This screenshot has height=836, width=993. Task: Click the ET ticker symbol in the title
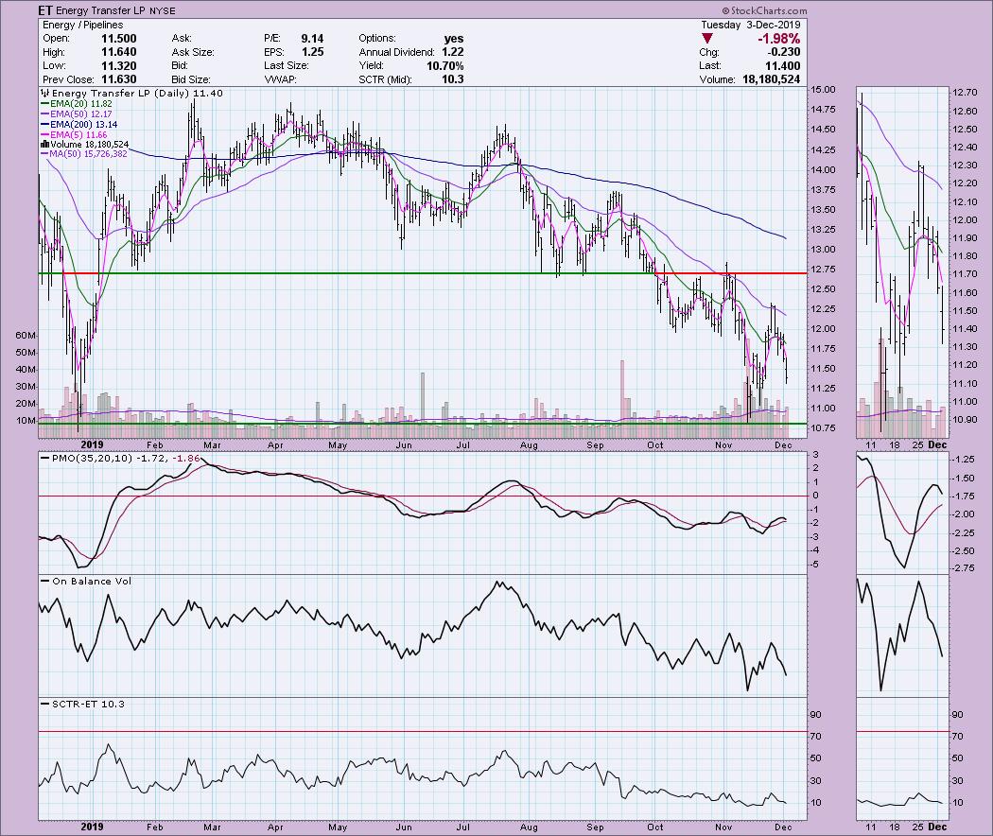click(x=45, y=10)
